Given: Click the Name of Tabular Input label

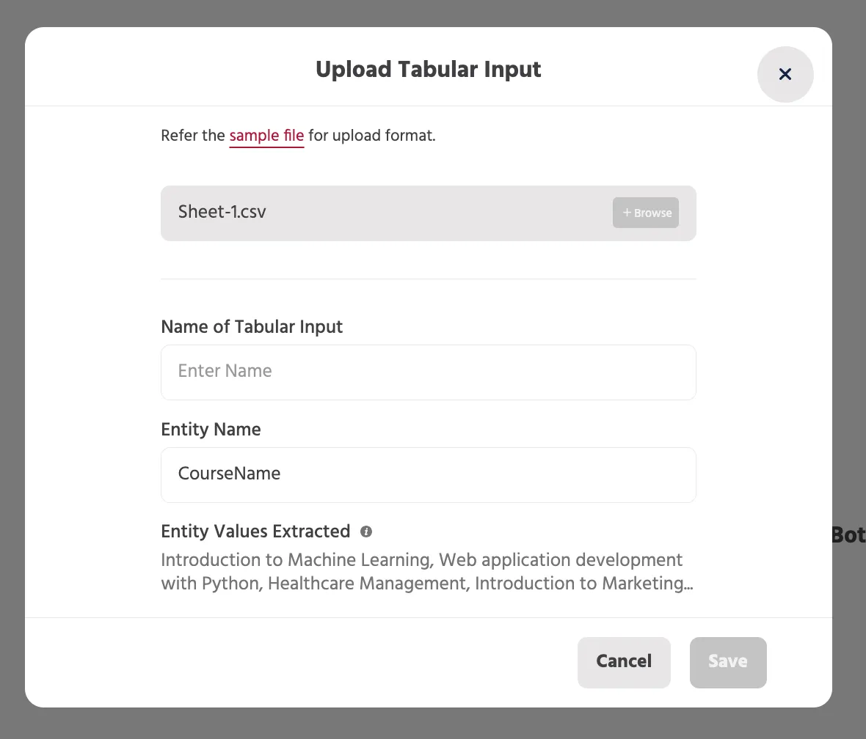Looking at the screenshot, I should coord(252,327).
